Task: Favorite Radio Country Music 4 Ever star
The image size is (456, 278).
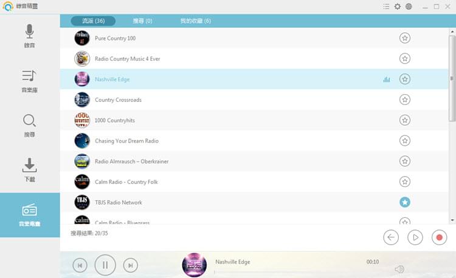Action: pos(404,59)
